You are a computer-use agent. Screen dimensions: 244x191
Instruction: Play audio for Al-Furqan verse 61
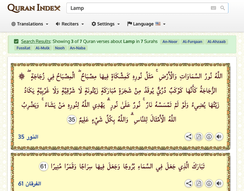(219, 183)
